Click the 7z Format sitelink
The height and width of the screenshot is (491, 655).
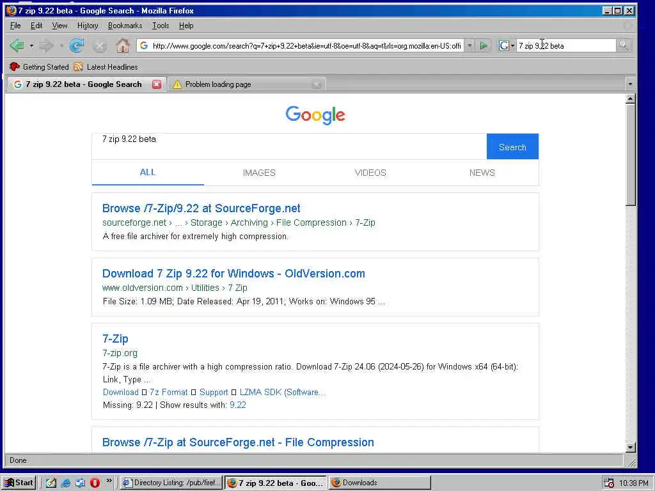point(169,392)
